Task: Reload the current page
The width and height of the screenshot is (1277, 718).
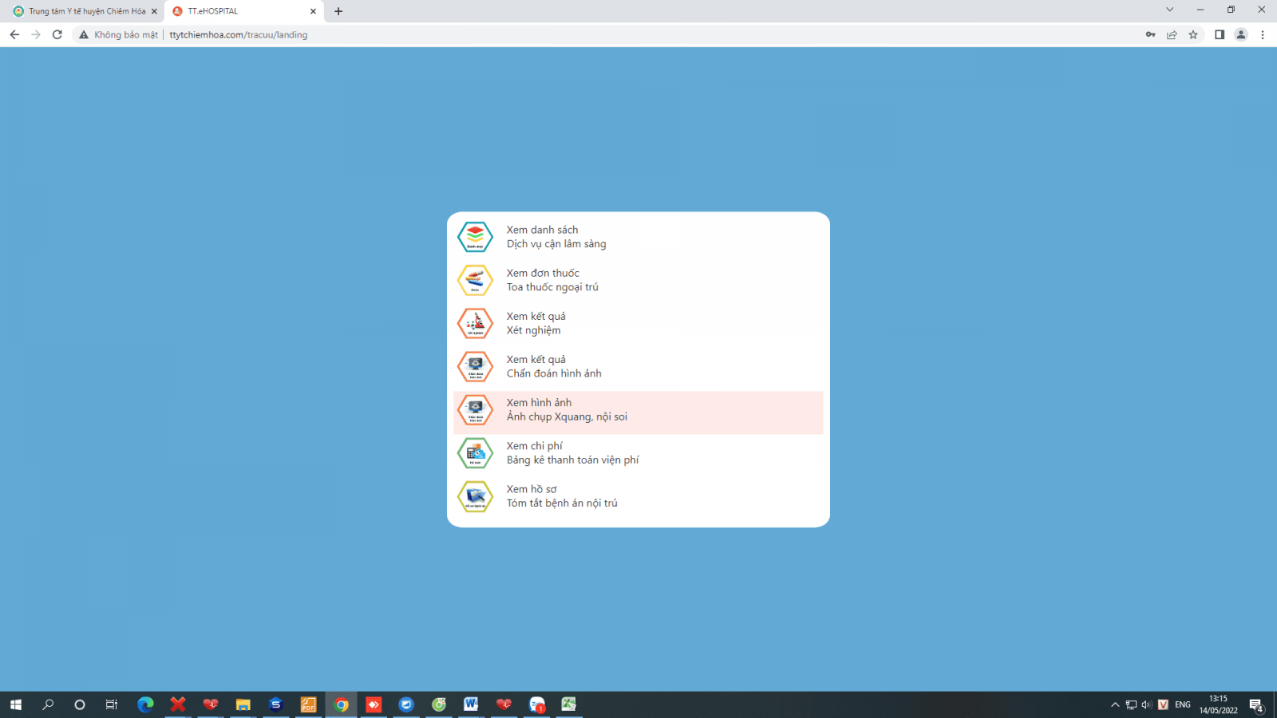Action: pos(57,34)
